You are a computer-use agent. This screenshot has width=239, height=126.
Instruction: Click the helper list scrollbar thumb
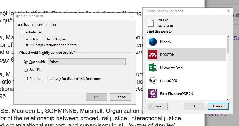(228, 45)
